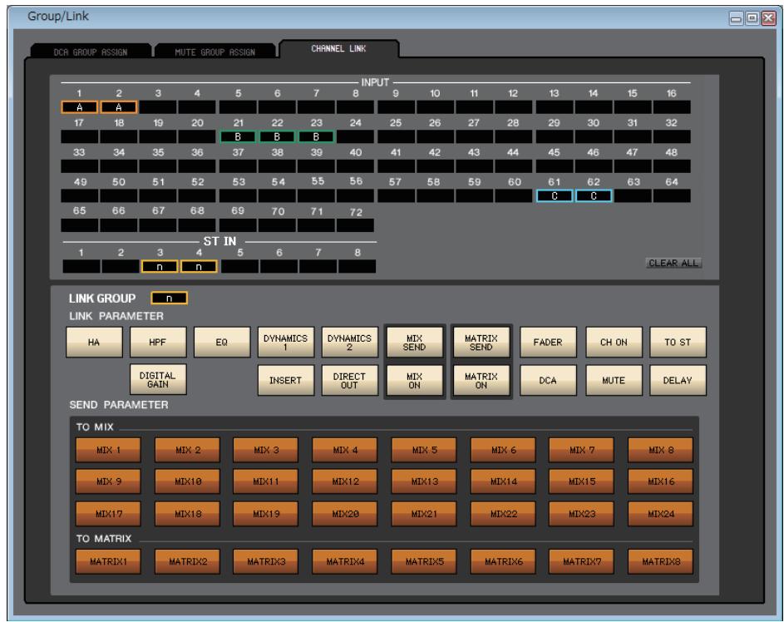Switch to the DCA GROUP ASSIGN tab
Image resolution: width=784 pixels, height=622 pixels.
[91, 52]
